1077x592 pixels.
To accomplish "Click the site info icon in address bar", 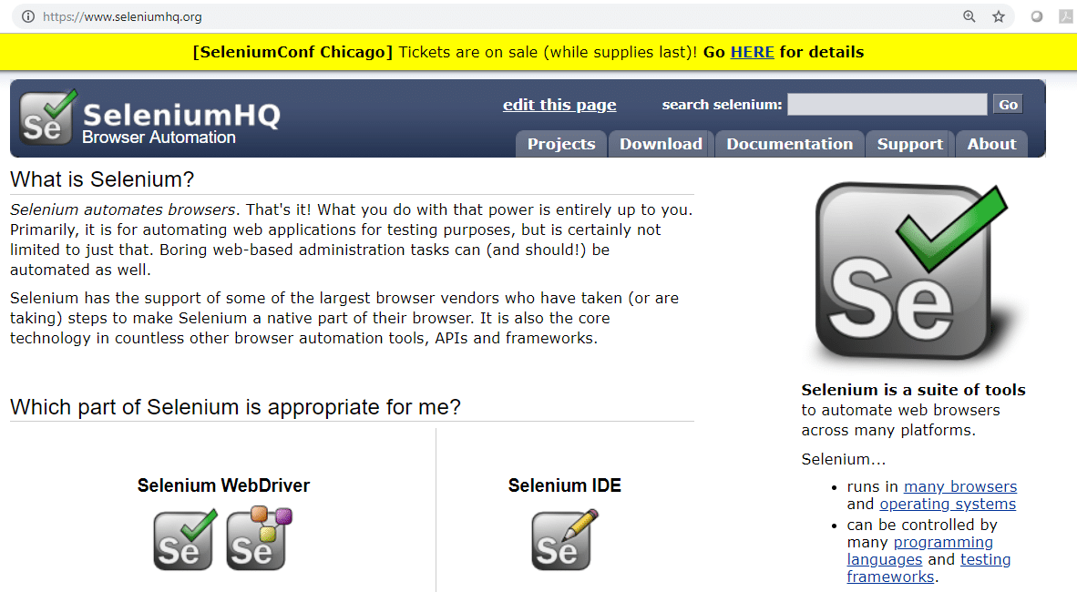I will (28, 16).
